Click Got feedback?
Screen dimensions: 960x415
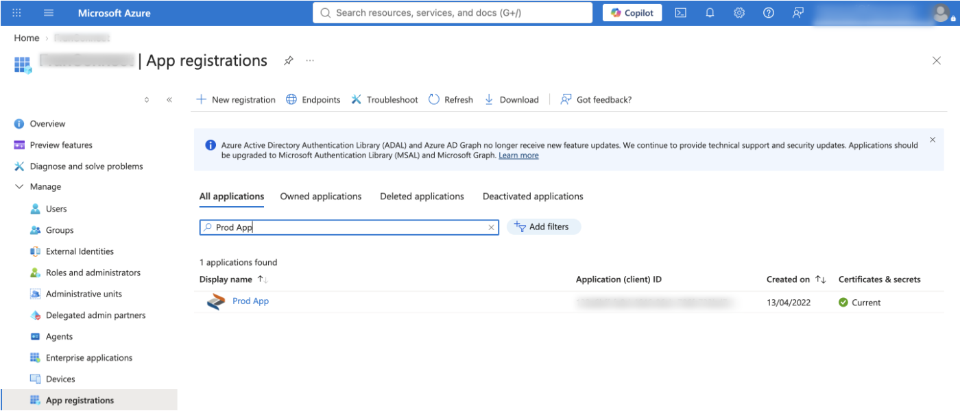point(596,100)
